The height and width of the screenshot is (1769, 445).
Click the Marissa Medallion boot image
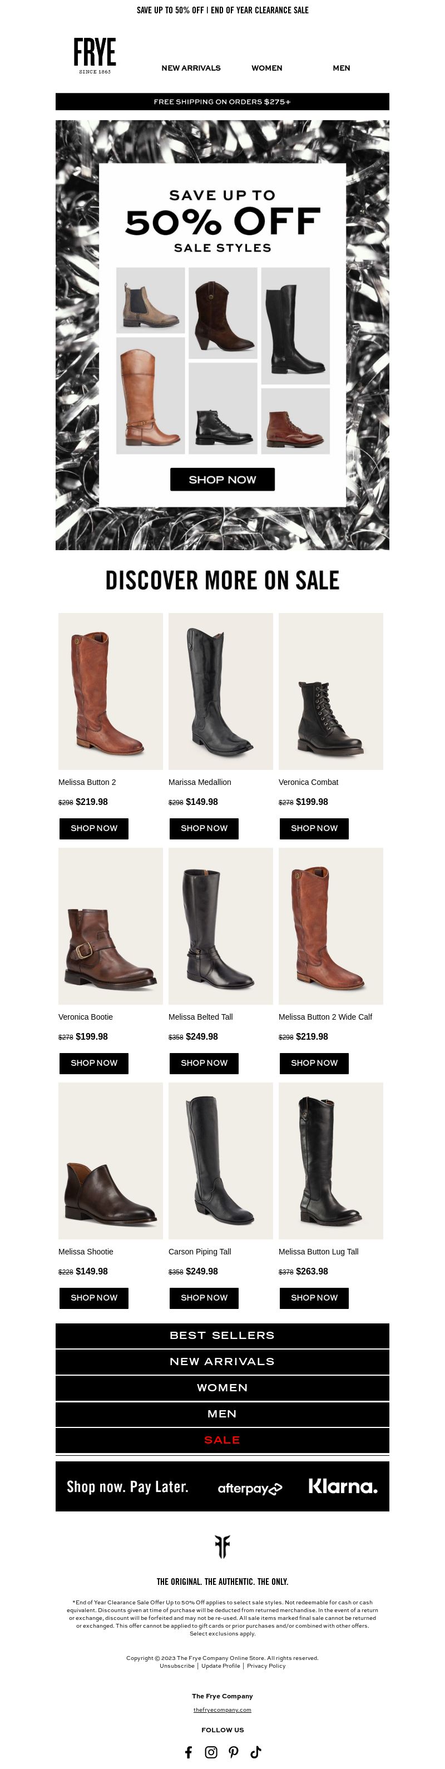220,691
